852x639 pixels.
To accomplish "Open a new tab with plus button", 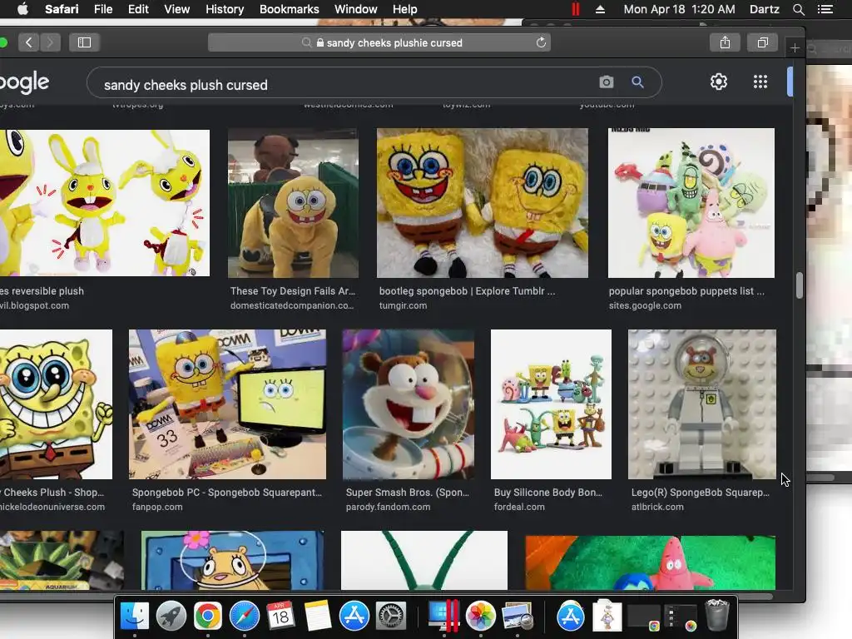I will tap(795, 47).
